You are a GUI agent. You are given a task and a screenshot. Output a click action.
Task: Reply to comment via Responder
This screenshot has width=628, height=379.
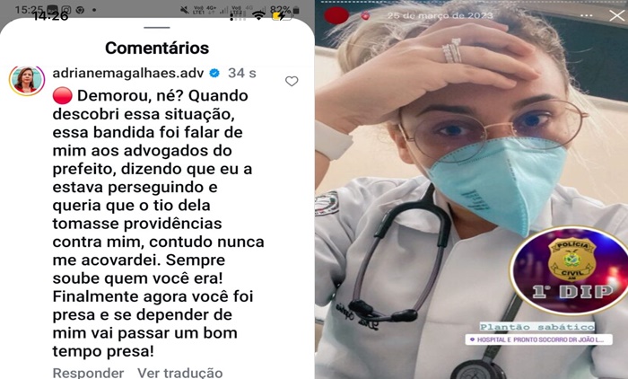[88, 373]
